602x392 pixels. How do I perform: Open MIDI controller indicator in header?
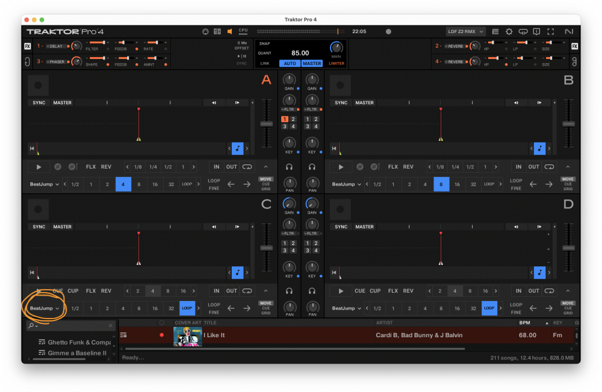point(205,31)
